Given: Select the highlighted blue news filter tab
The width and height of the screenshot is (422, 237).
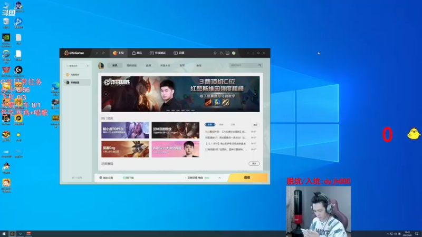Looking at the screenshot, I should (210, 124).
